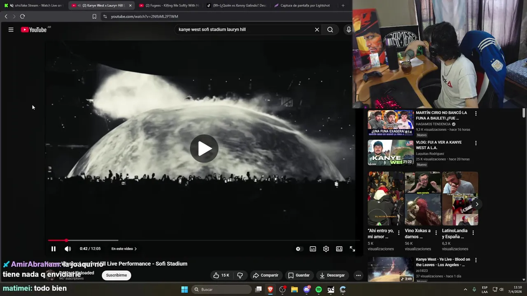Toggle the autoplay switch in the player
Viewport: 527px width, 296px height.
point(299,249)
